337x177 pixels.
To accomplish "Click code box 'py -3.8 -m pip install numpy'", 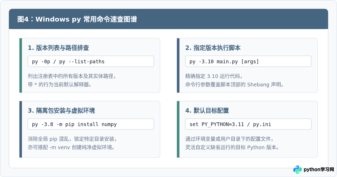I will point(91,124).
